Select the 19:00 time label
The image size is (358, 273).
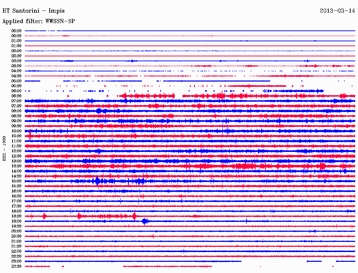16,221
